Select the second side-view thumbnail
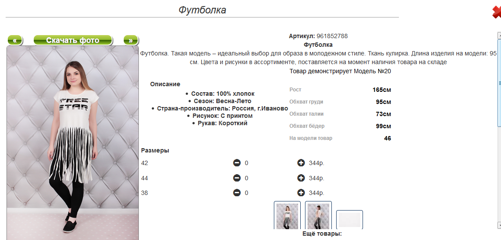This screenshot has height=240, width=501. 318,215
